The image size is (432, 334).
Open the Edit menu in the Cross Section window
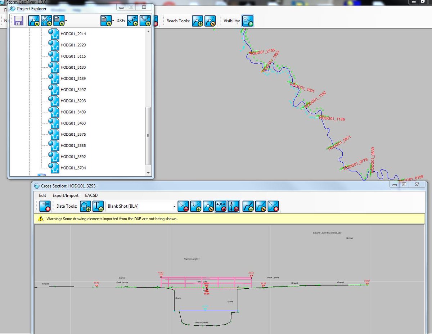click(42, 195)
